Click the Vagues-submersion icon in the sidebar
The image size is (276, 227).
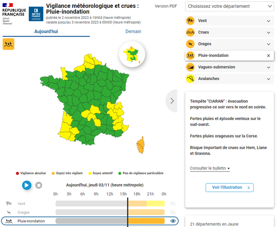click(190, 67)
